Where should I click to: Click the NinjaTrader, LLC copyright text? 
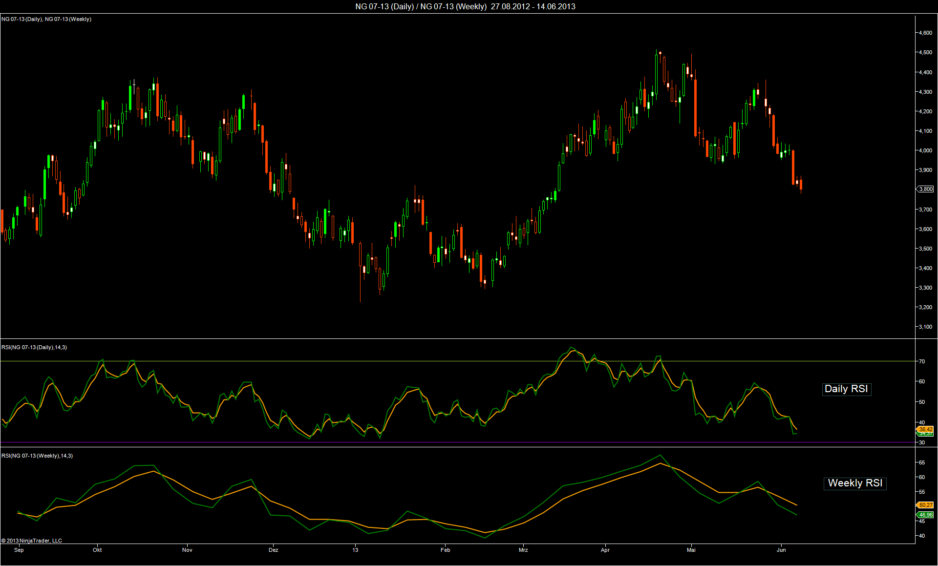pyautogui.click(x=32, y=541)
